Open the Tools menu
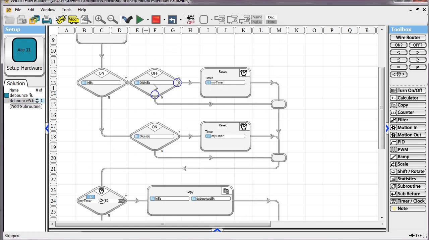The height and width of the screenshot is (240, 429). click(x=66, y=10)
